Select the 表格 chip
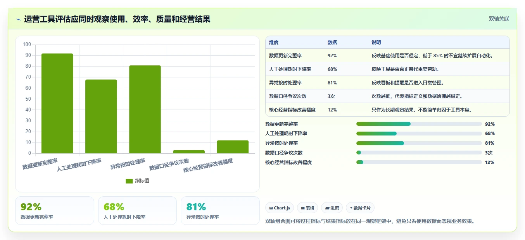Viewport: 525px width, 240px height. pos(307,208)
